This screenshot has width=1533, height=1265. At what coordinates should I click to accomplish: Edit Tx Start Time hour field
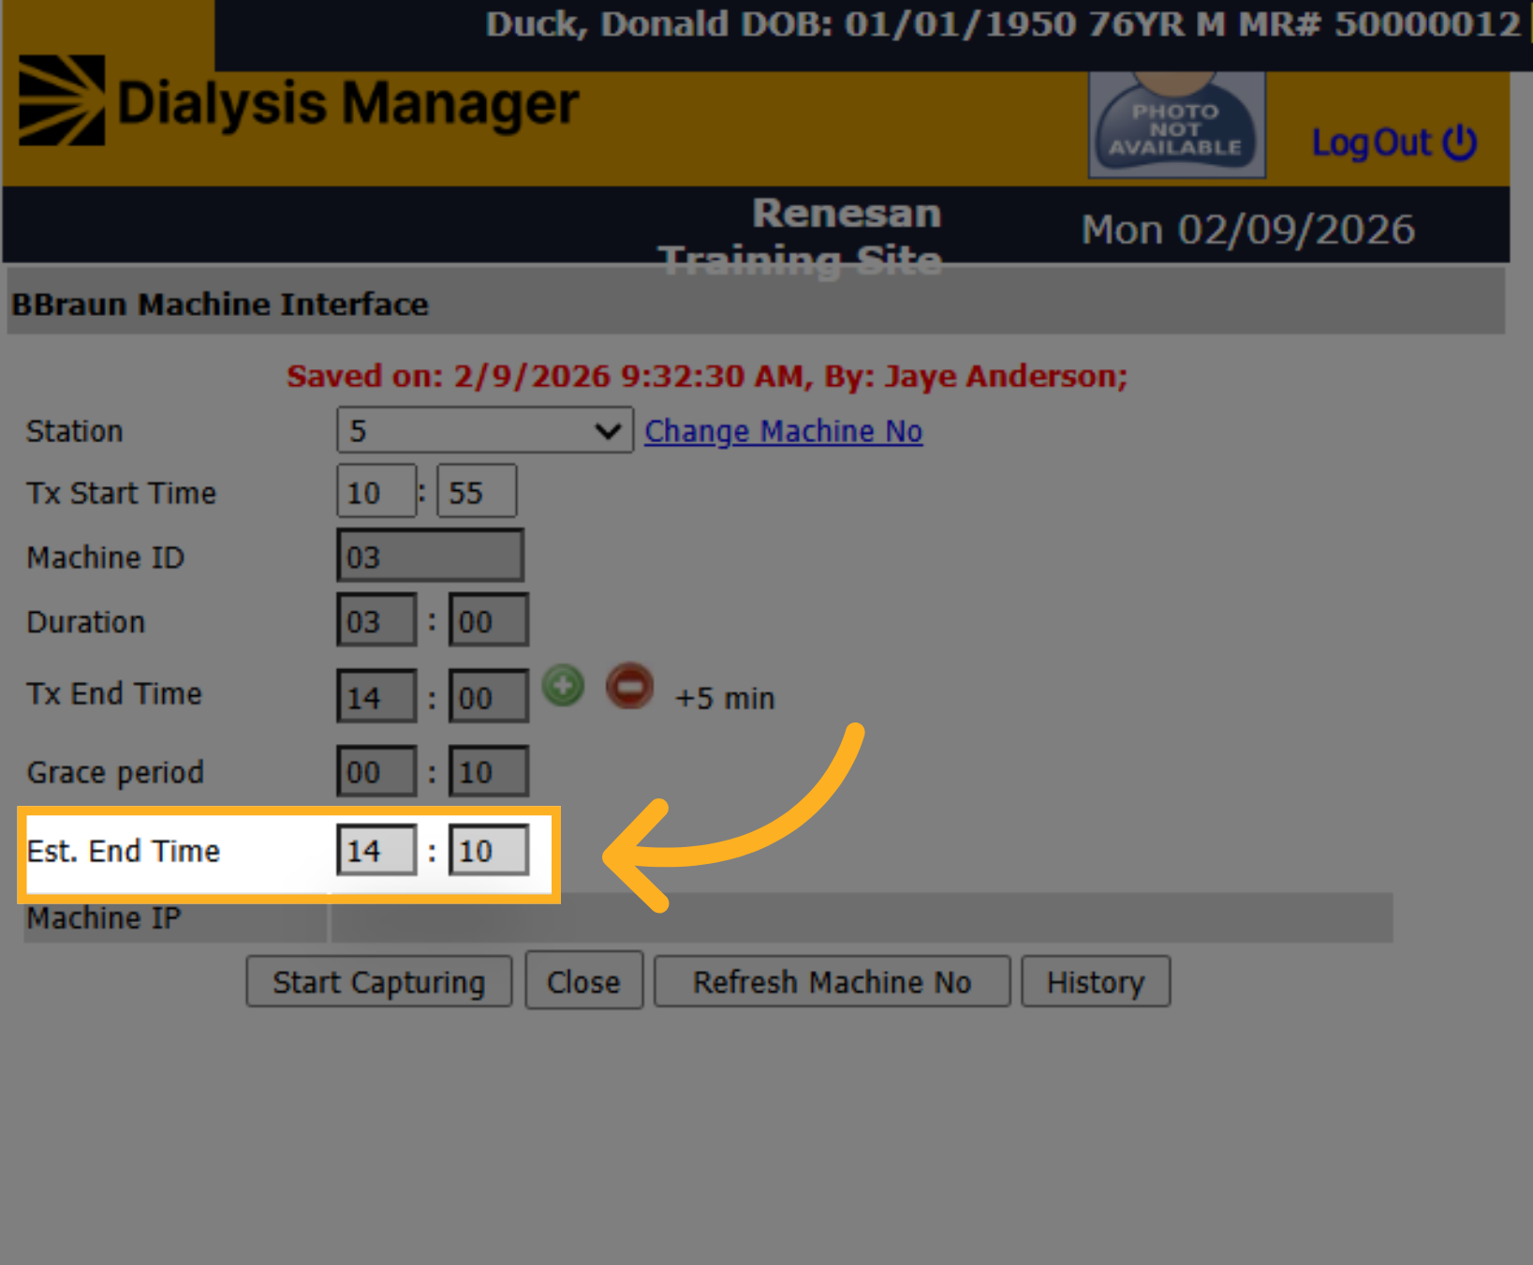point(376,491)
